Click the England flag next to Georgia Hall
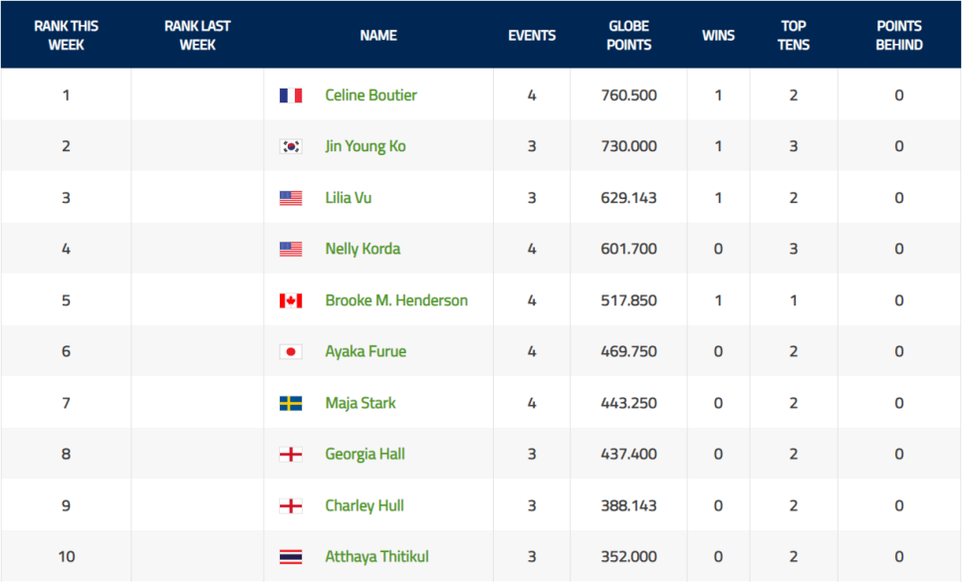 pos(291,455)
